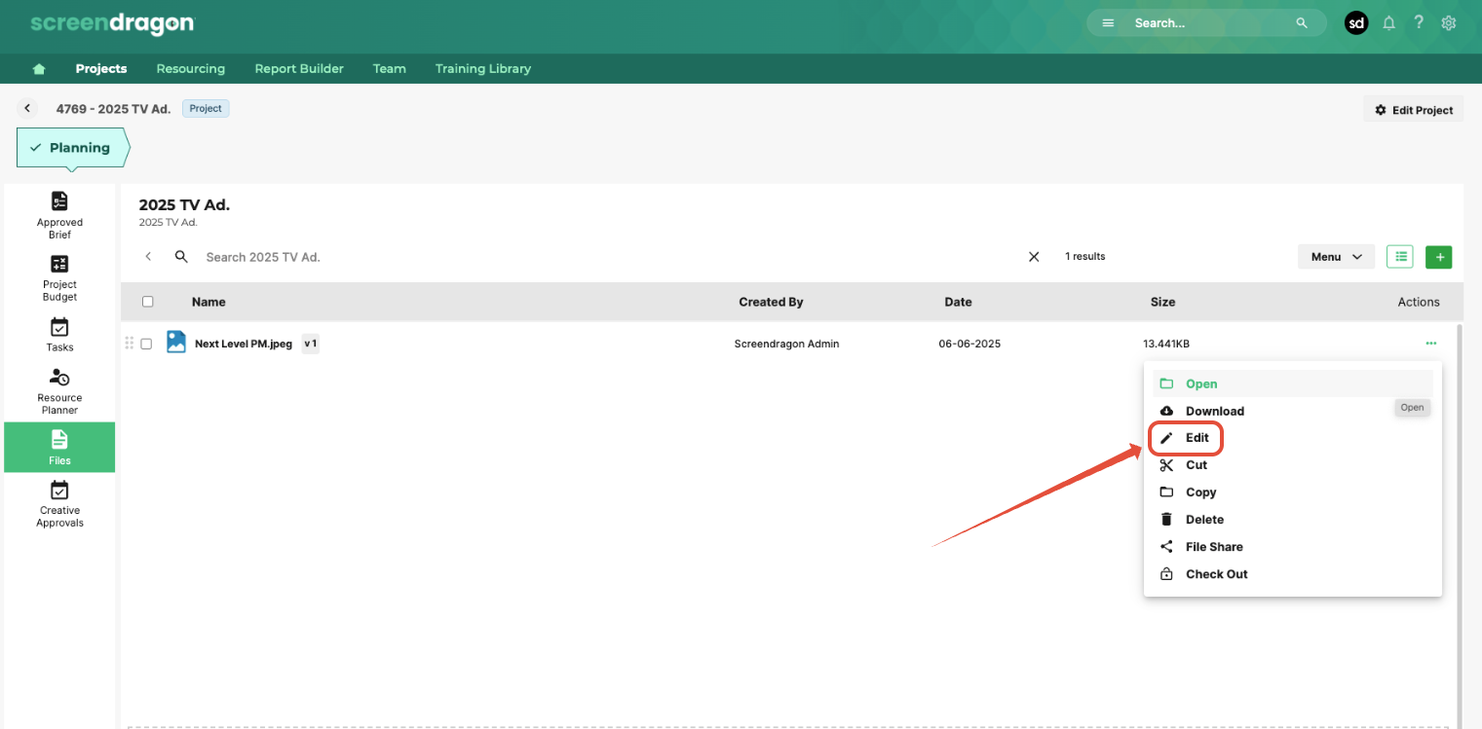Screen dimensions: 1482x729
Task: Go to the home icon in the navigation bar
Action: pos(39,69)
